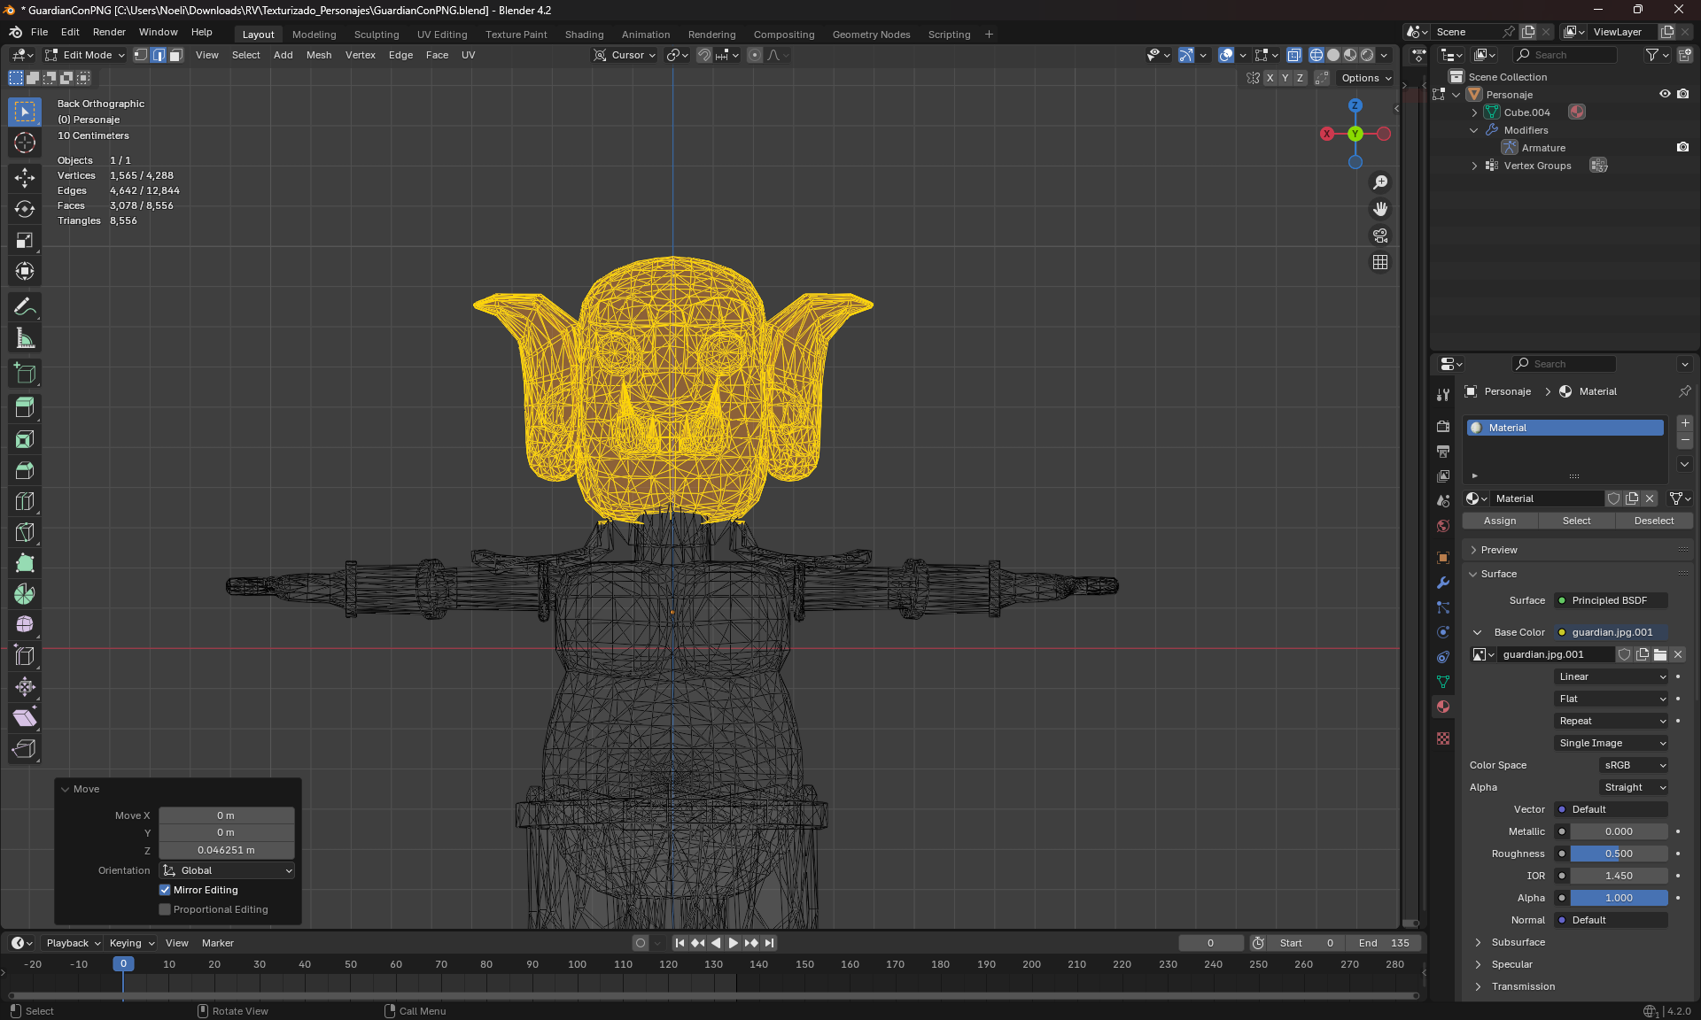Click the Assign material button

pos(1500,521)
